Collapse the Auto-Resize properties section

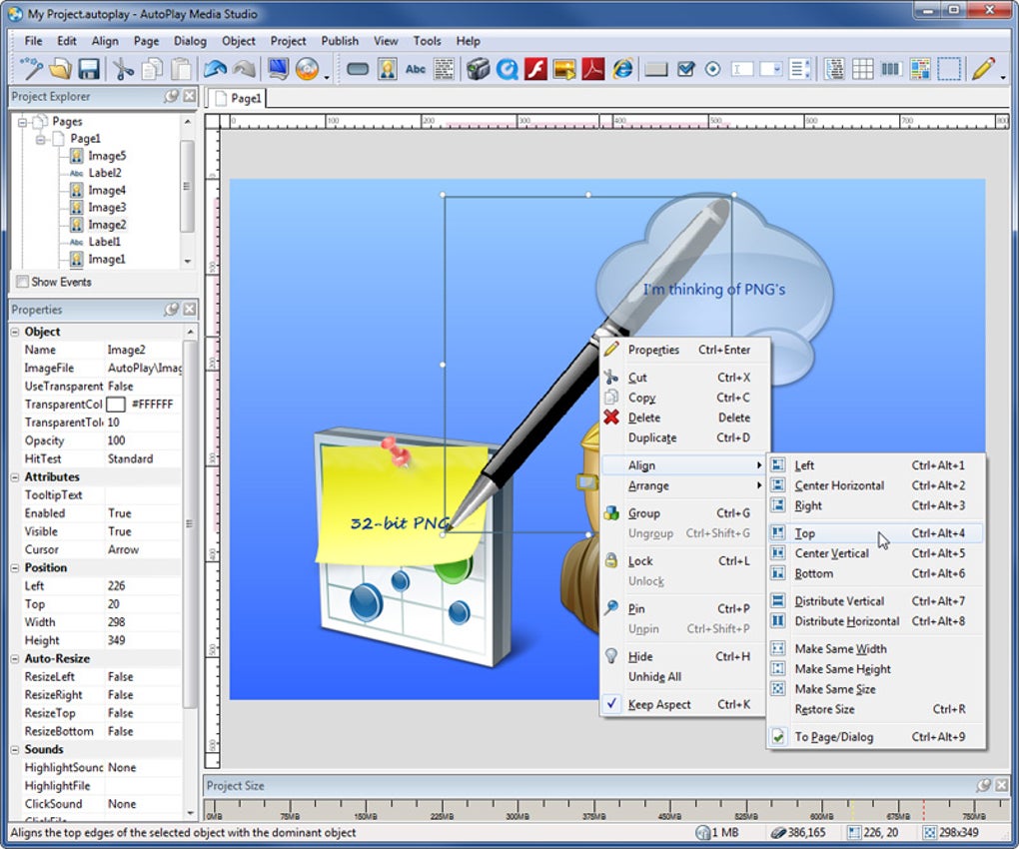tap(15, 659)
